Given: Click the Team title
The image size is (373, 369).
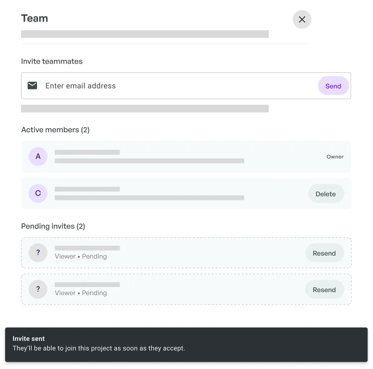Looking at the screenshot, I should pos(34,18).
